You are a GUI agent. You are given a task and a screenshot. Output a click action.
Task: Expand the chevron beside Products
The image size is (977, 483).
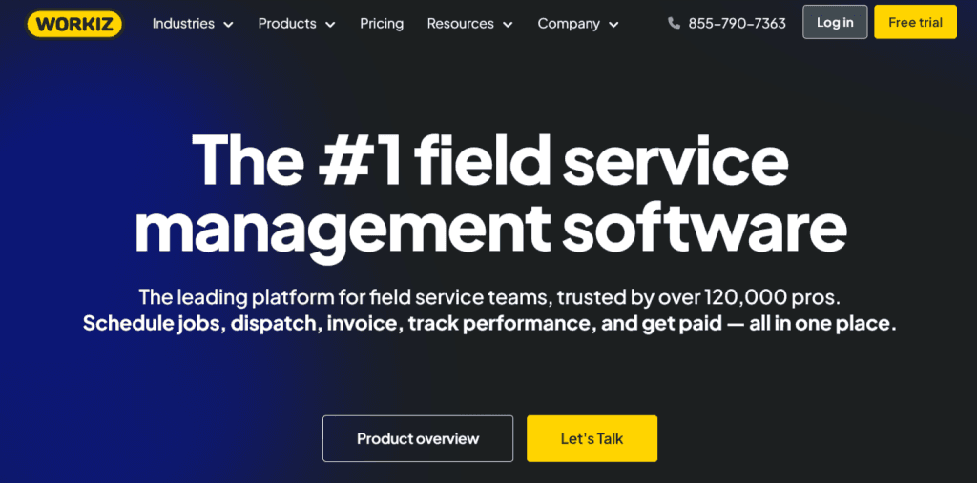point(330,24)
